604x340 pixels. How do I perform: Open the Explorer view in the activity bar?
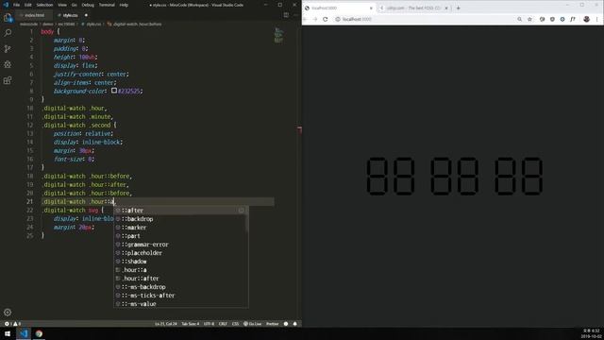pyautogui.click(x=8, y=18)
